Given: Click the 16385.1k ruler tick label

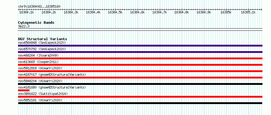Looking at the screenshot, I should click(248, 12).
